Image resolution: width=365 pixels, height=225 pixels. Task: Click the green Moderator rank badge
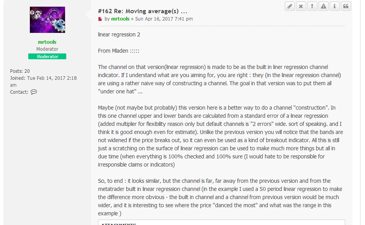tap(47, 57)
